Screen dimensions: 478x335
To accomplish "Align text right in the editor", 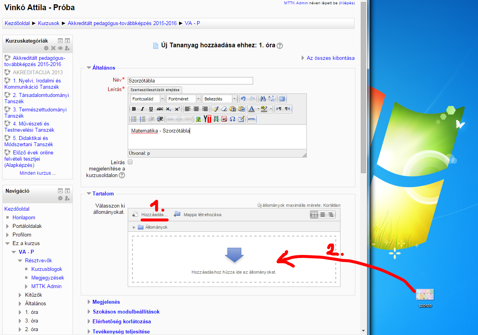I will pos(205,109).
